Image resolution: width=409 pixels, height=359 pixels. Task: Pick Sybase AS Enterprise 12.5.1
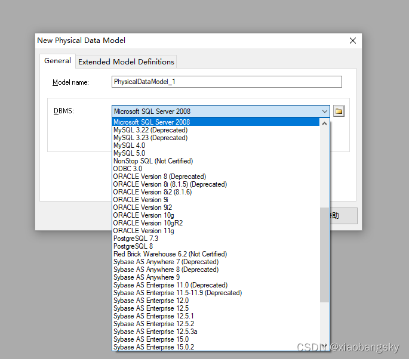(216, 316)
